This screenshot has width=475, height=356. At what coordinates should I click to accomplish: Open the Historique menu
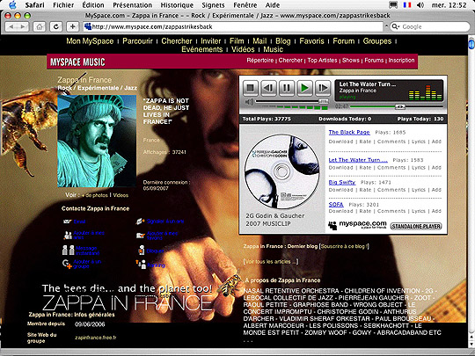point(177,5)
